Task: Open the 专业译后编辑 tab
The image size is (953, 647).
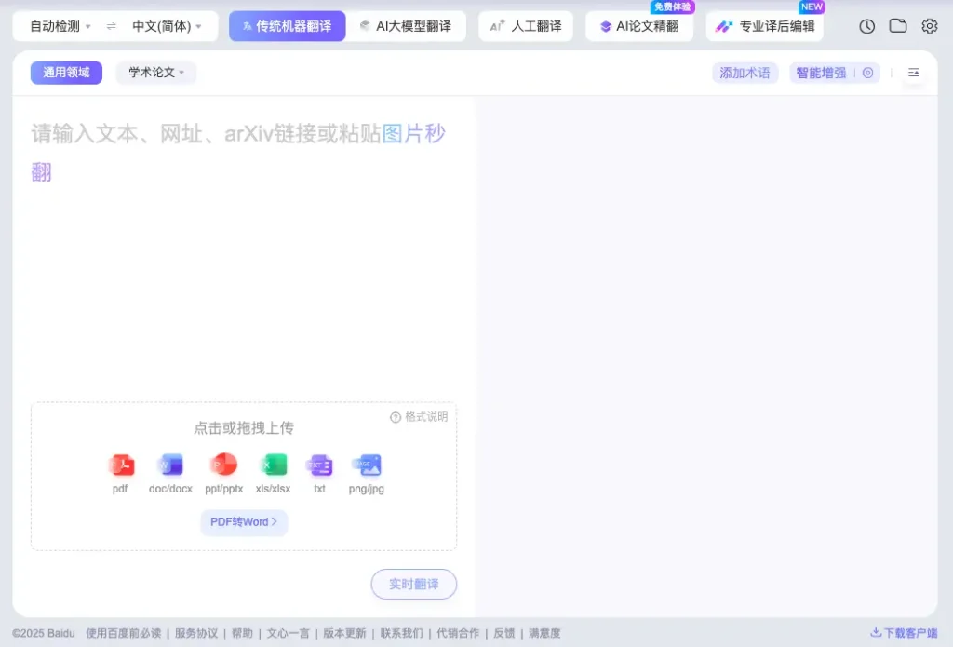Action: coord(765,26)
